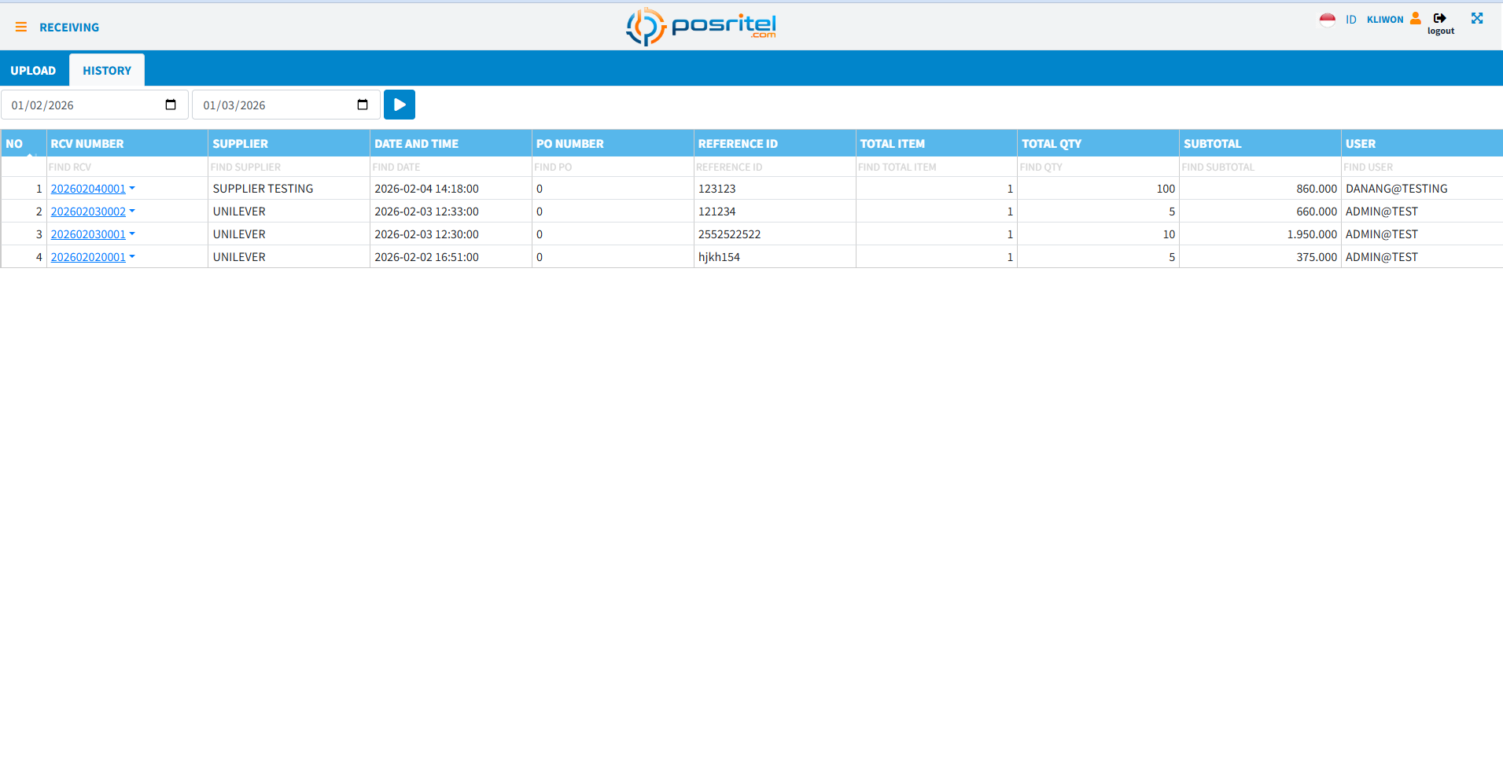This screenshot has height=780, width=1503.
Task: Select reference ID cell 2552522522
Action: coord(775,234)
